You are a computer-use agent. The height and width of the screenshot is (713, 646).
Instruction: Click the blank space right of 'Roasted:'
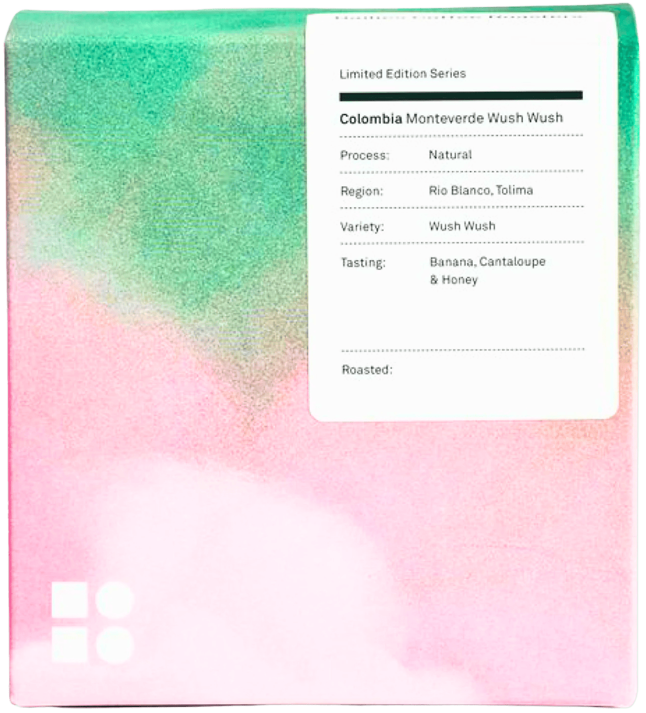click(488, 370)
